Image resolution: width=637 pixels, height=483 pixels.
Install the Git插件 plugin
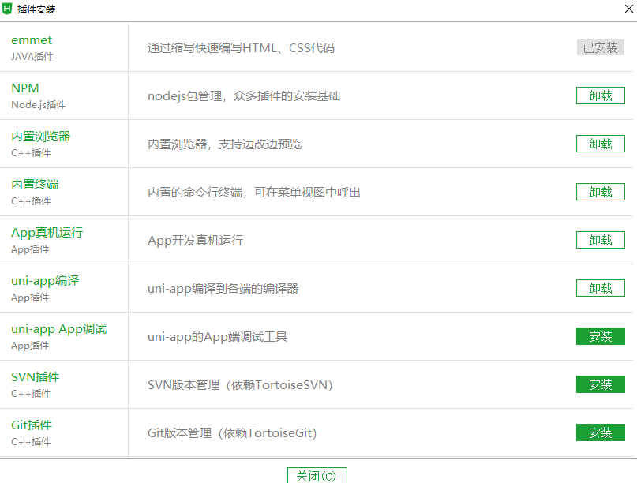click(x=601, y=432)
